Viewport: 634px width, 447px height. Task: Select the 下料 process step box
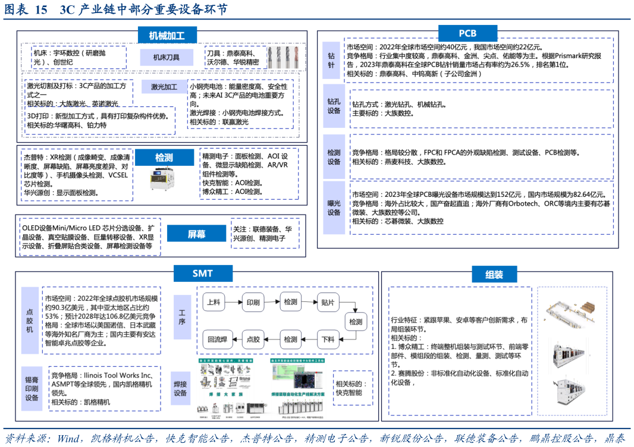pos(328,340)
